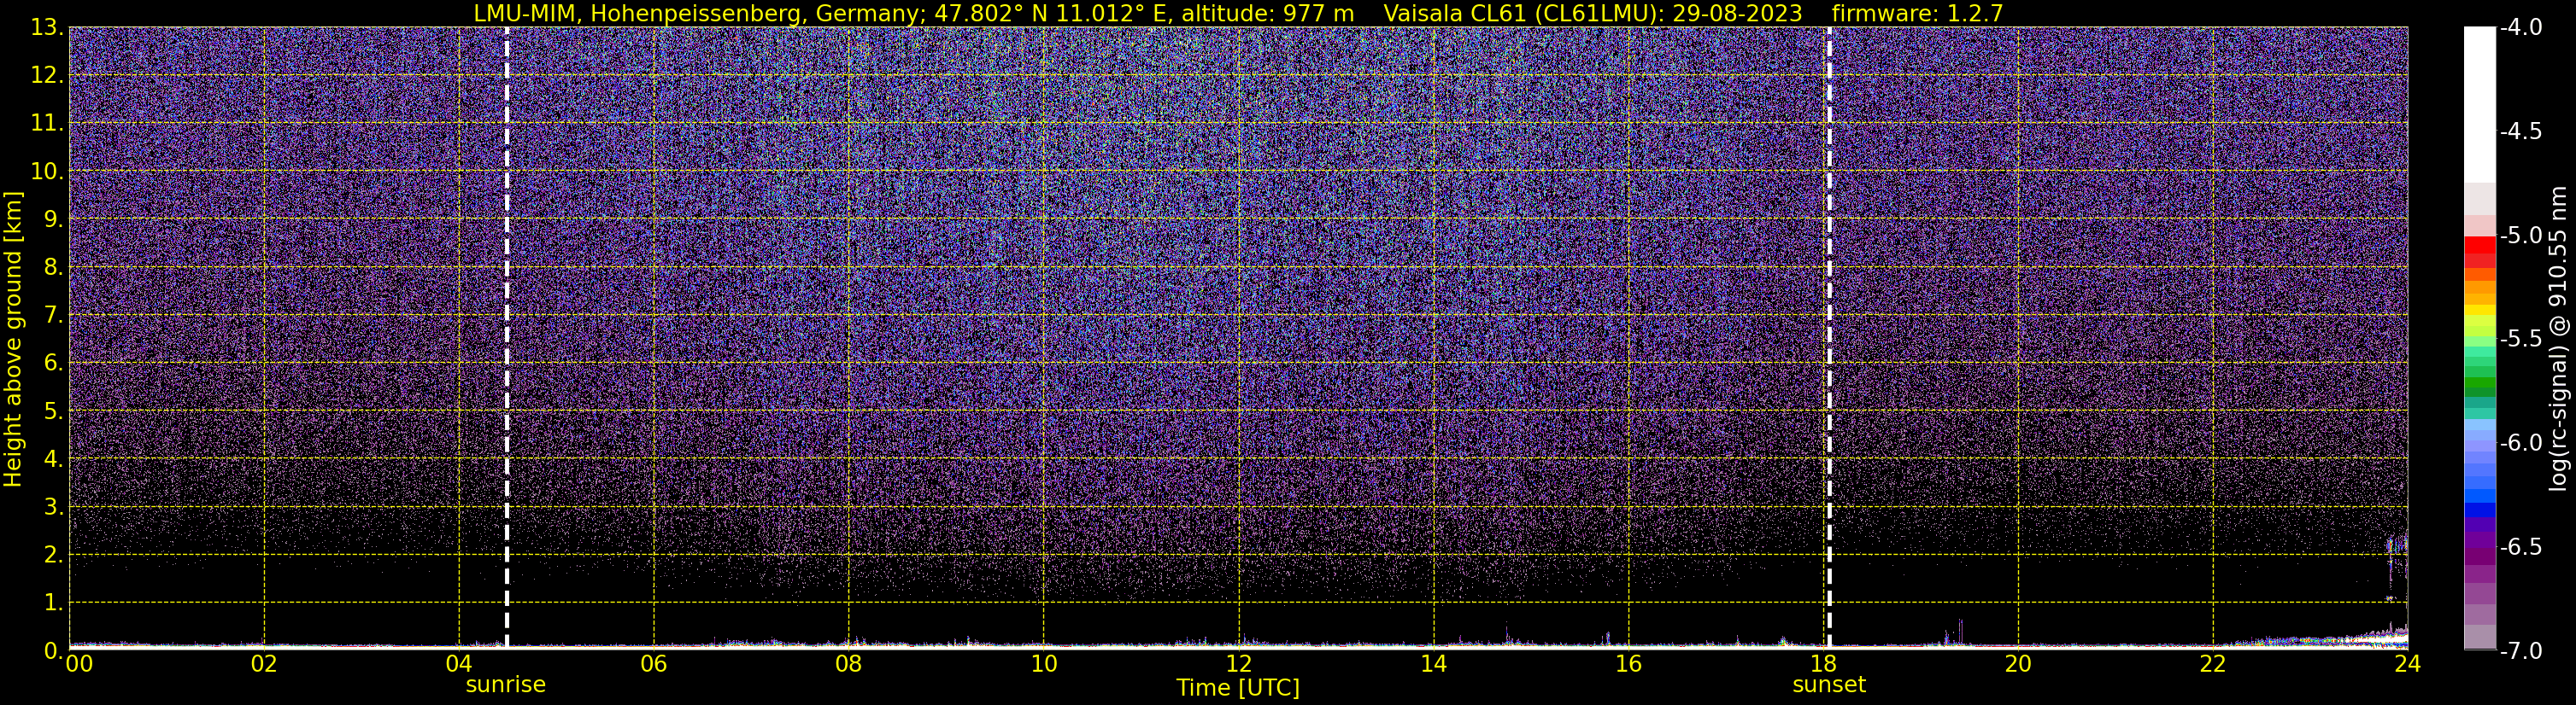This screenshot has height=705, width=2576.
Task: Click the '-6.5' colorbar tick label
Action: coord(2520,547)
